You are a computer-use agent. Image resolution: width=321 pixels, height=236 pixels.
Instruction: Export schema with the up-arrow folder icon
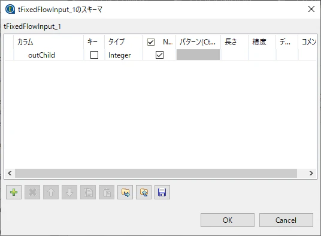tap(144, 192)
